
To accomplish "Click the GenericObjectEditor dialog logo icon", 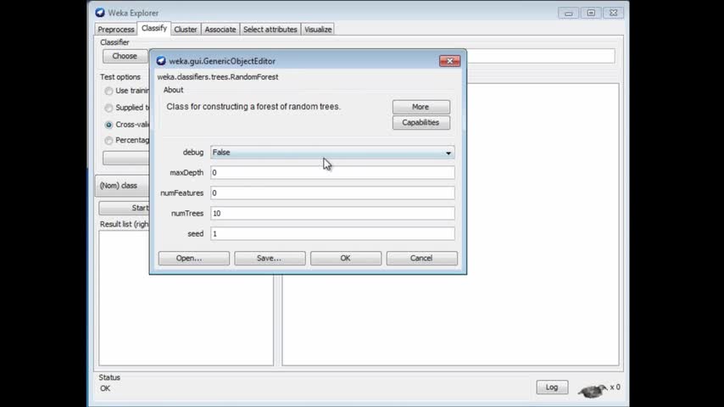I will (161, 61).
